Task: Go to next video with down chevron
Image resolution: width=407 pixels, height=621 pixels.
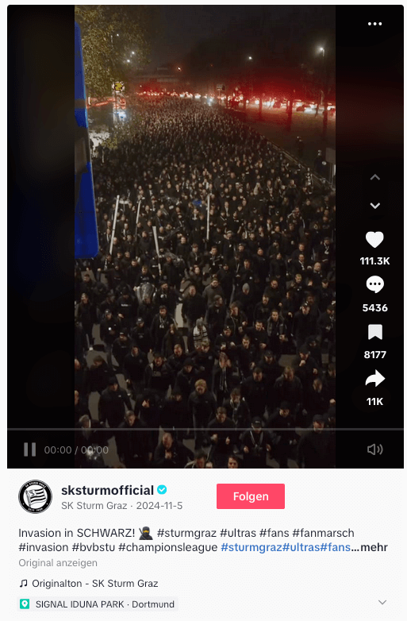Action: pyautogui.click(x=374, y=206)
